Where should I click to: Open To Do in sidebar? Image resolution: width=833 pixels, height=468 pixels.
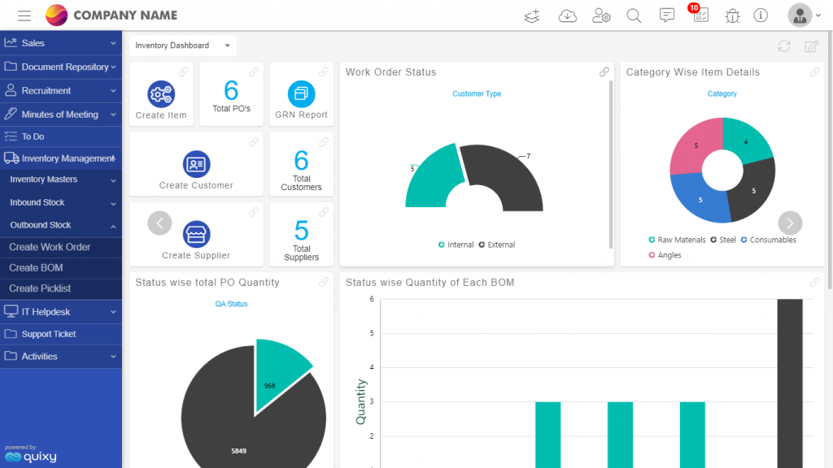tap(60, 136)
